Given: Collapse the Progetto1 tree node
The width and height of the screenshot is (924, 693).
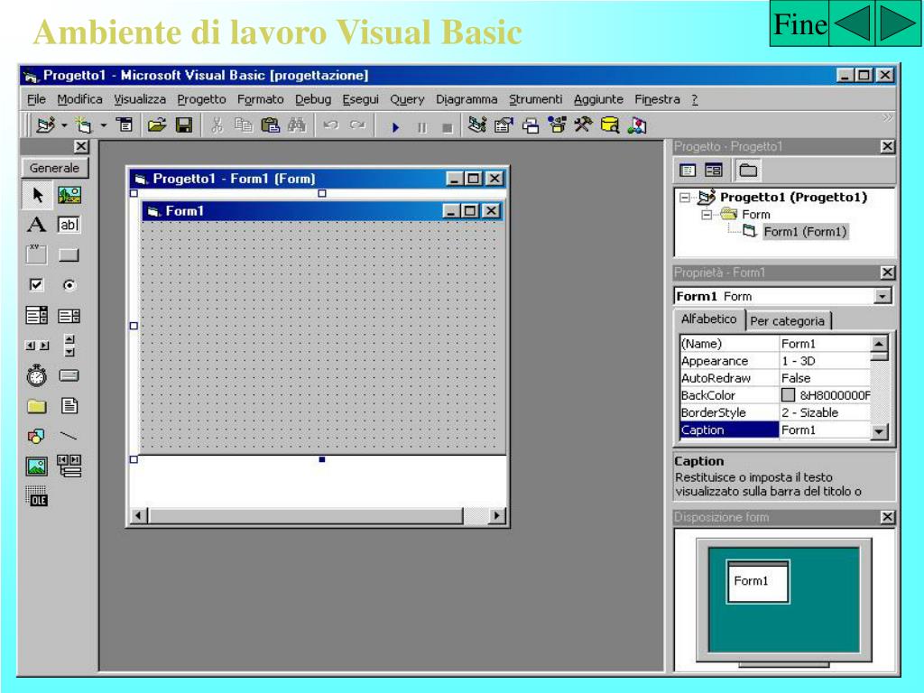Looking at the screenshot, I should tap(685, 198).
